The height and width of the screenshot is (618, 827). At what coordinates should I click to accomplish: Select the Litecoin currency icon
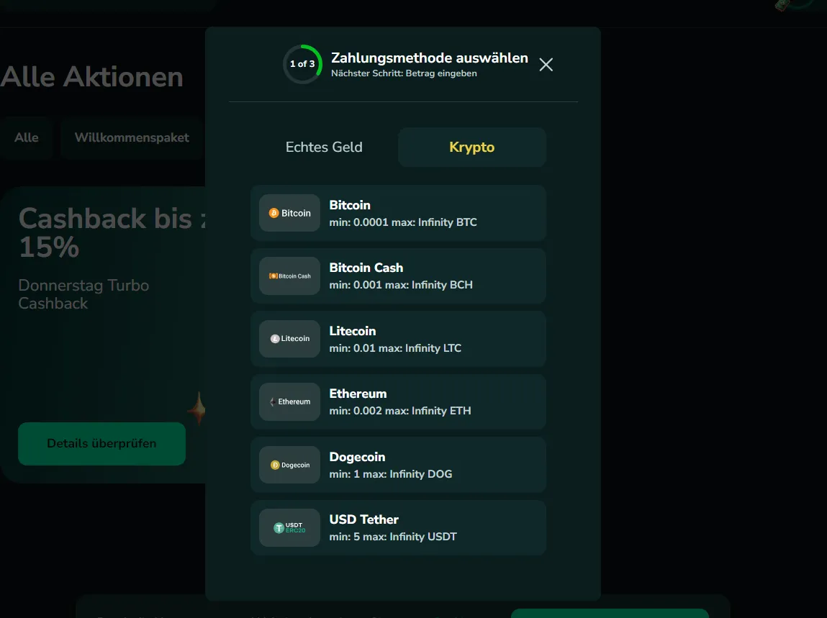pyautogui.click(x=289, y=338)
